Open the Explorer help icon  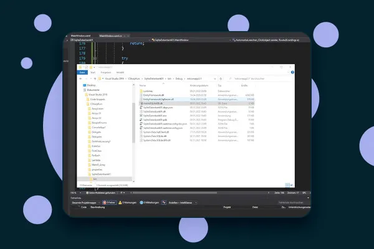click(x=292, y=72)
